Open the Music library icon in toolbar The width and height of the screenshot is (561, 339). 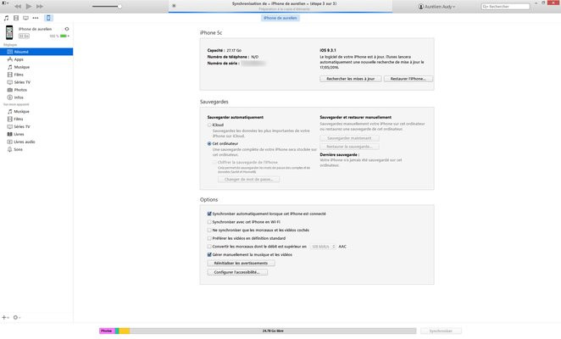coord(6,18)
